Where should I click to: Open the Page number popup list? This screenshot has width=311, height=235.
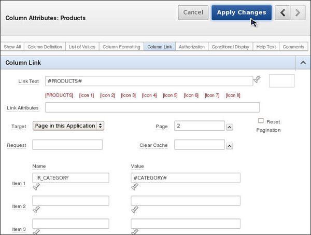(x=230, y=127)
